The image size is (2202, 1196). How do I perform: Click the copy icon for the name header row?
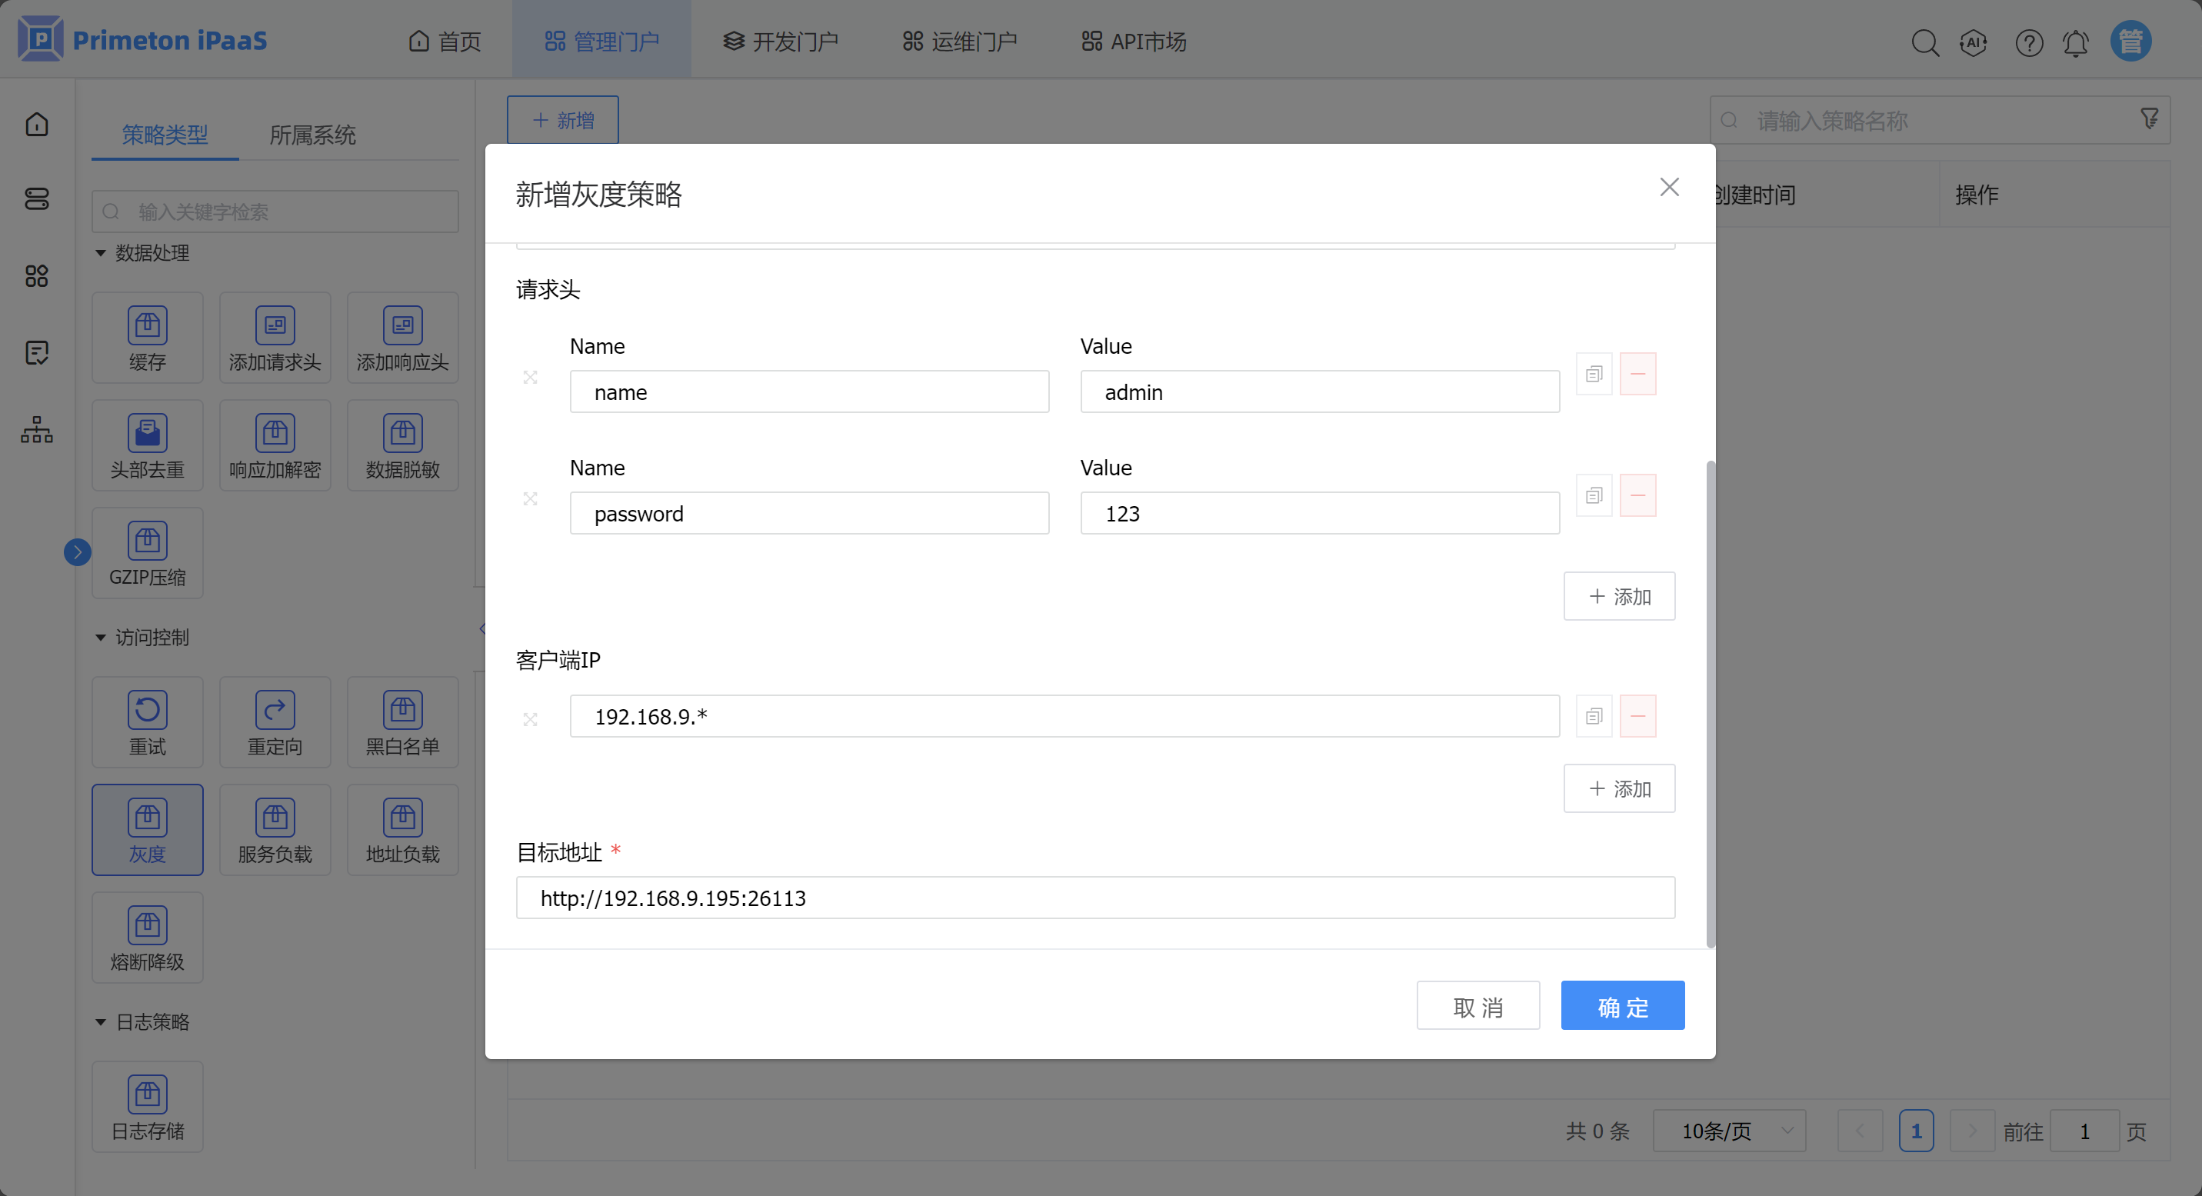(x=1594, y=375)
